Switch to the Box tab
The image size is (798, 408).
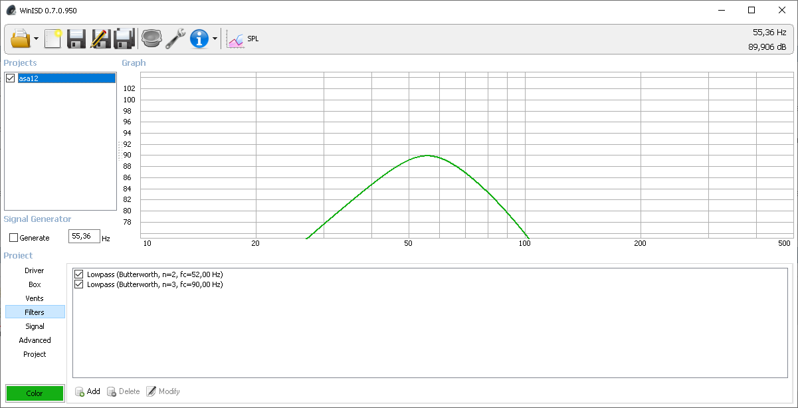pyautogui.click(x=35, y=284)
